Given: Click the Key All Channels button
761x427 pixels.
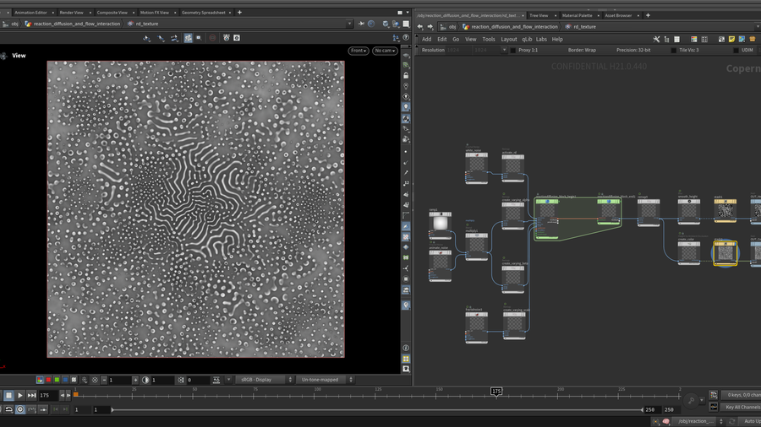Looking at the screenshot, I should 741,407.
